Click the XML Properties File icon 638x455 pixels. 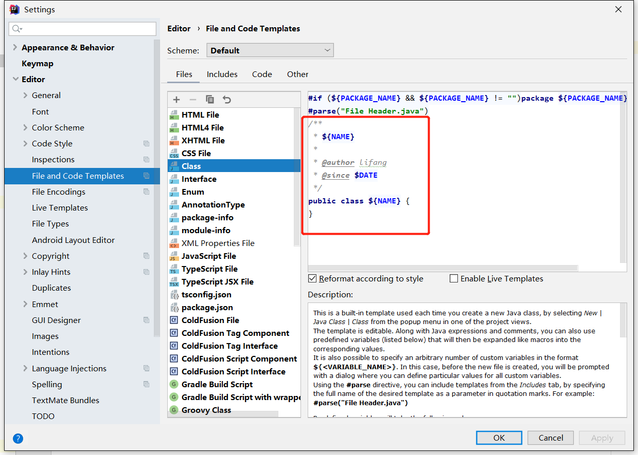tap(174, 243)
